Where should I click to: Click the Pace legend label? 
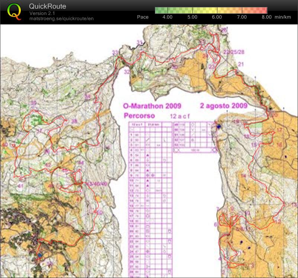(x=143, y=17)
